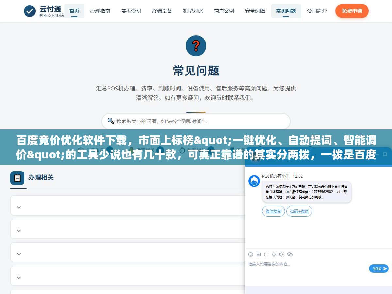Open the 安全保障 nav item
The height and width of the screenshot is (294, 392).
coord(255,11)
